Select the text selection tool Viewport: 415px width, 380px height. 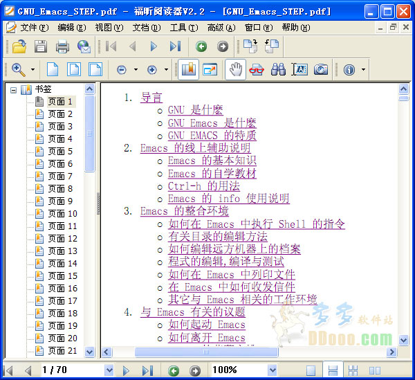tap(299, 69)
